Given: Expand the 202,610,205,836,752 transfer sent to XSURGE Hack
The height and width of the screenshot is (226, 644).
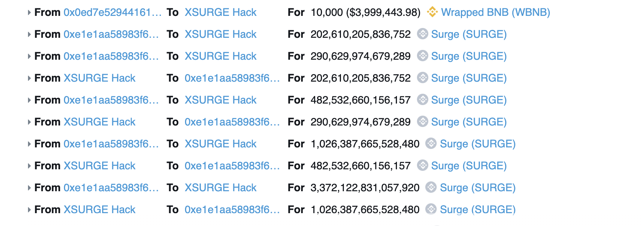Looking at the screenshot, I should pyautogui.click(x=29, y=34).
